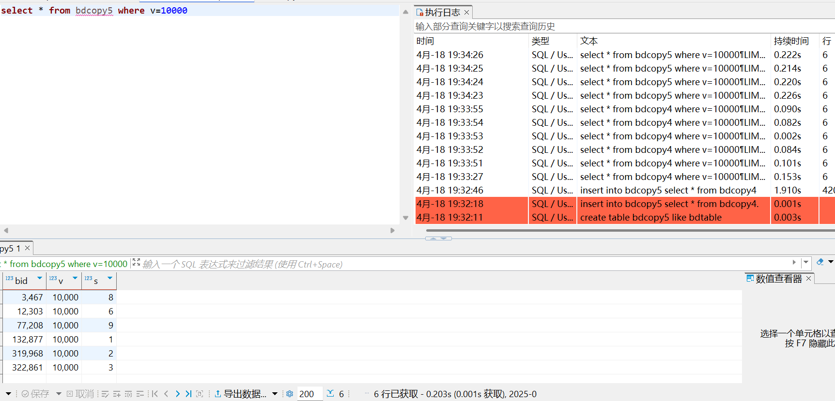Click the query history search field

tap(624, 27)
